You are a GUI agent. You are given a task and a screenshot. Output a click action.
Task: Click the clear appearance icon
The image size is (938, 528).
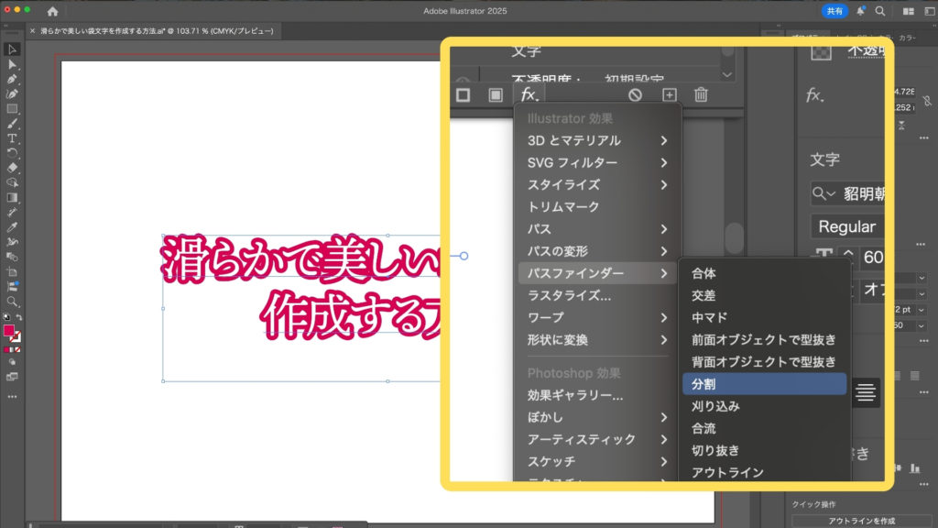(x=635, y=94)
